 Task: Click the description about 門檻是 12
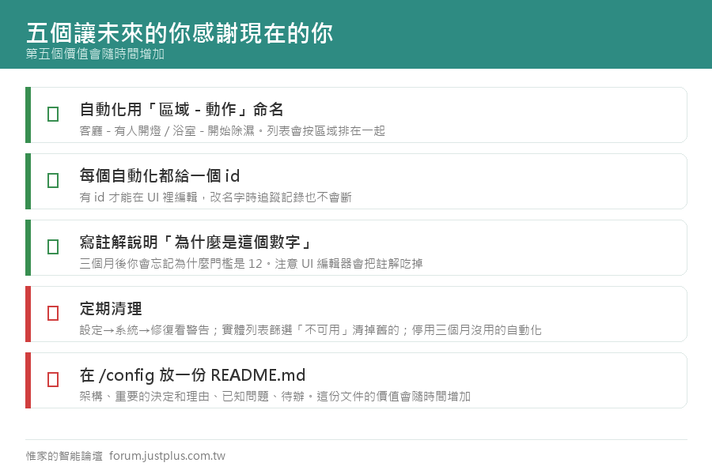pyautogui.click(x=251, y=264)
